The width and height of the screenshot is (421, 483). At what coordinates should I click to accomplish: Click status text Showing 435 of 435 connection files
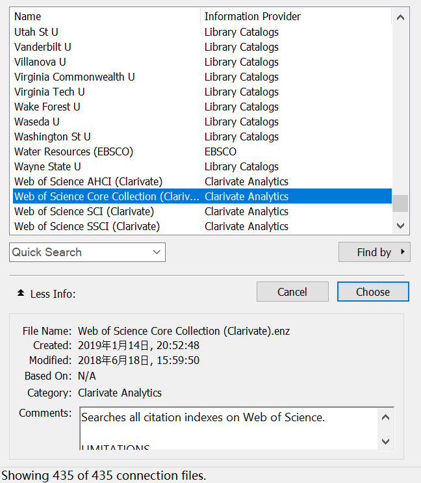pos(104,475)
